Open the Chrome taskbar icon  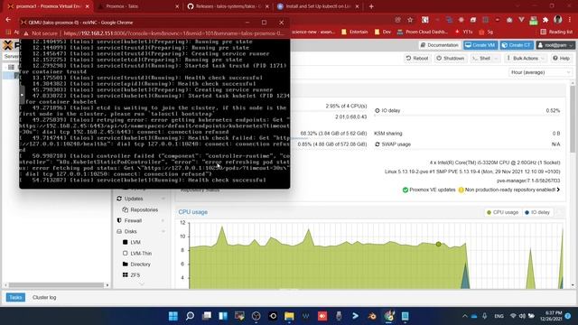389,316
